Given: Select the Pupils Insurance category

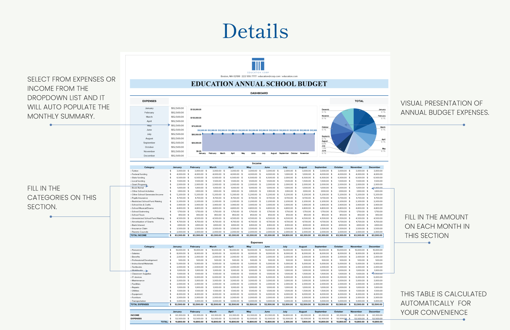Looking at the screenshot, I should (139, 198).
